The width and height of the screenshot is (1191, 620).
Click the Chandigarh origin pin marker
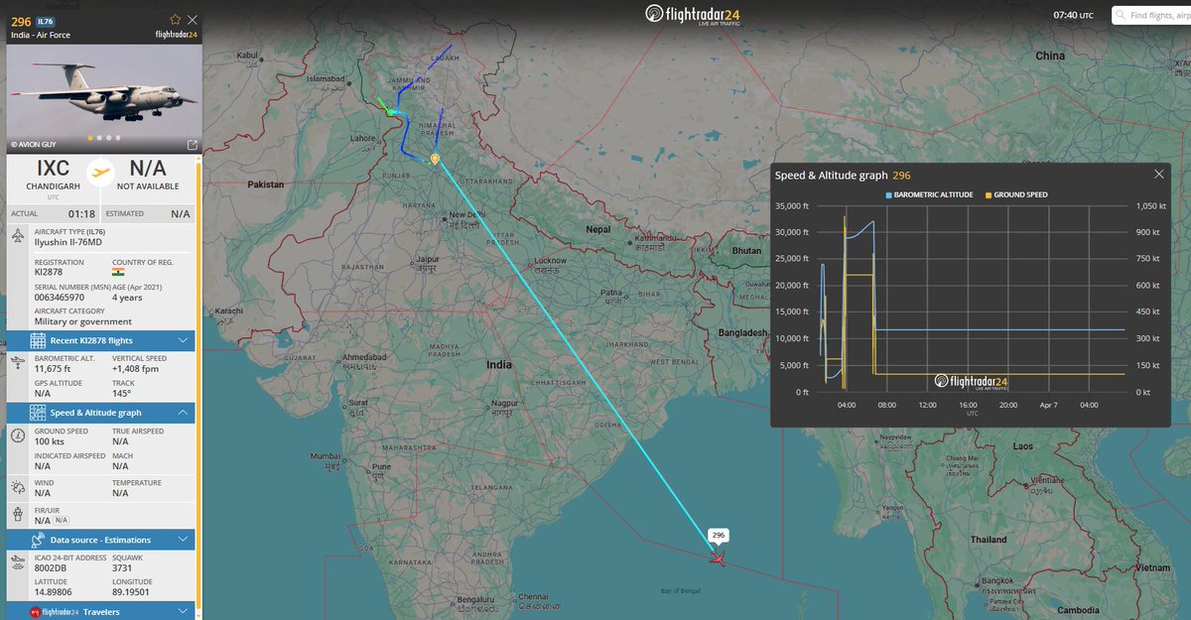coord(435,159)
